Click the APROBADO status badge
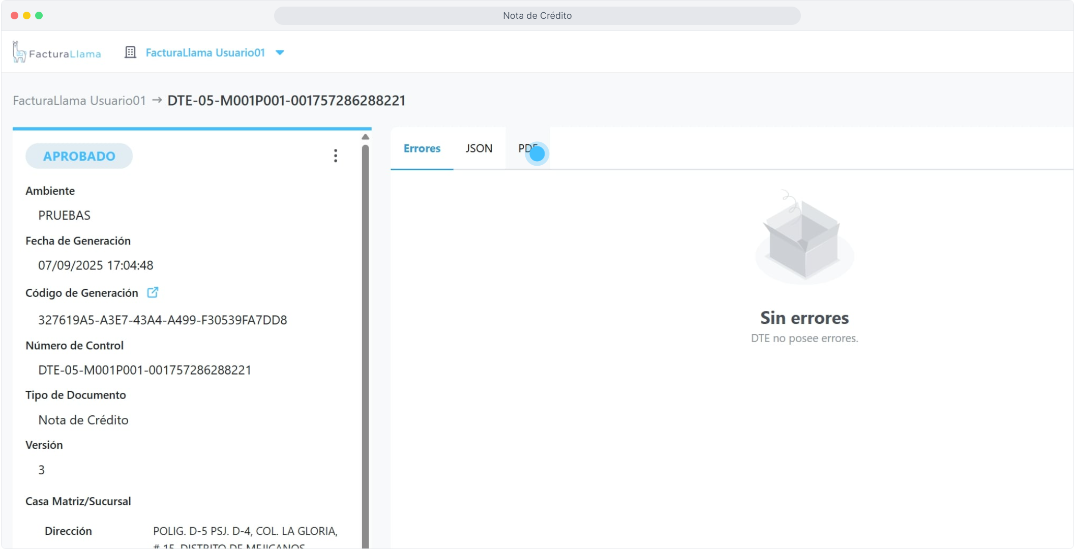This screenshot has width=1075, height=549. tap(79, 156)
